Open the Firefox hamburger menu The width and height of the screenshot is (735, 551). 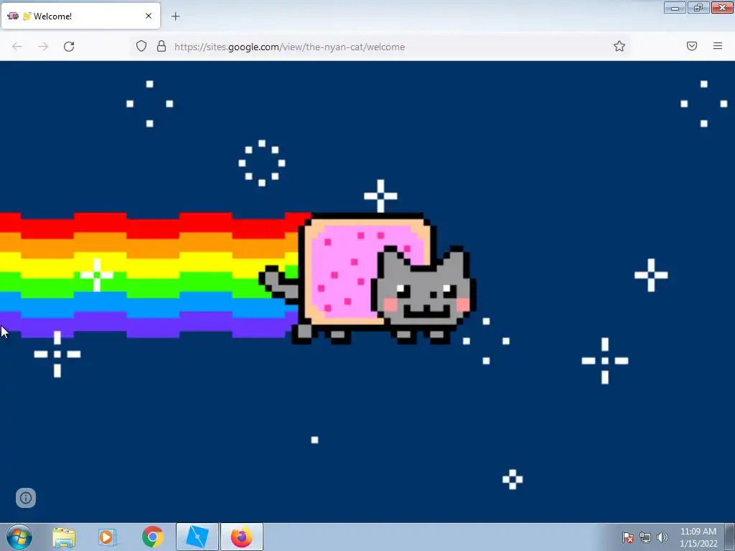click(718, 46)
